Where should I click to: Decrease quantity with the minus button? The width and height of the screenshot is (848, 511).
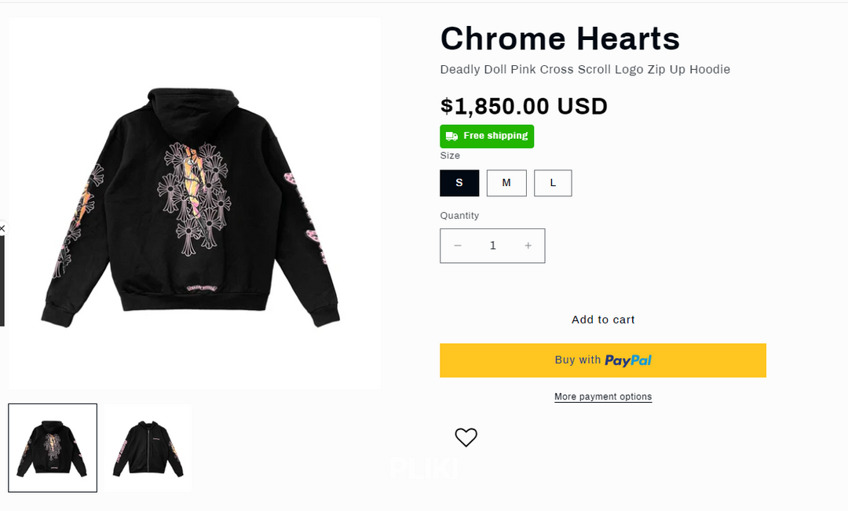pyautogui.click(x=458, y=246)
